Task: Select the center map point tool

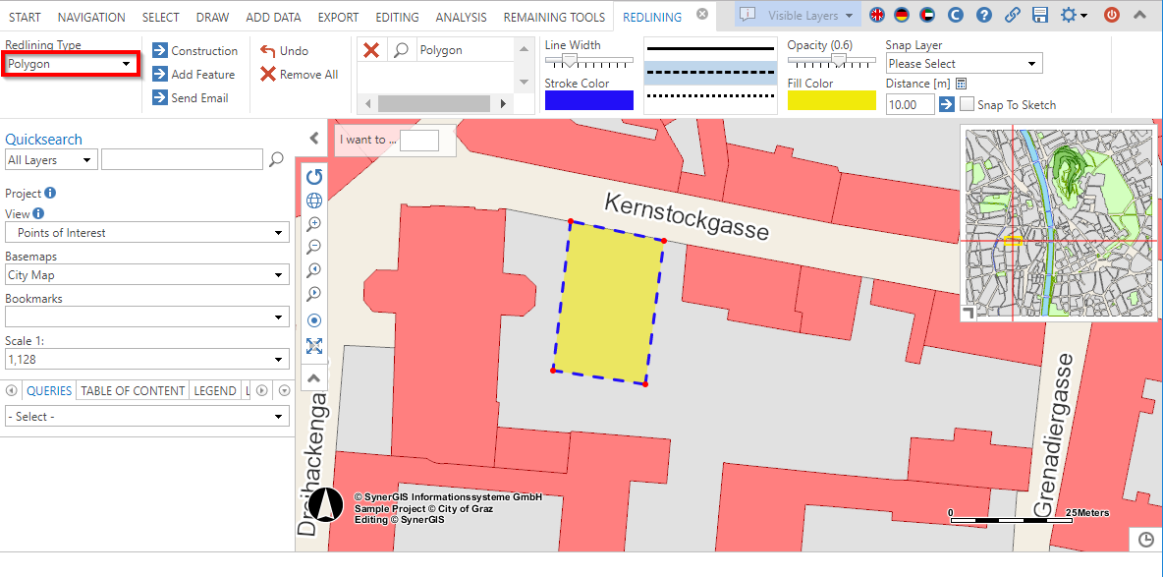Action: pyautogui.click(x=314, y=319)
